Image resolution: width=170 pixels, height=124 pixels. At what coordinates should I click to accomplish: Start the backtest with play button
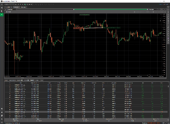159,9
